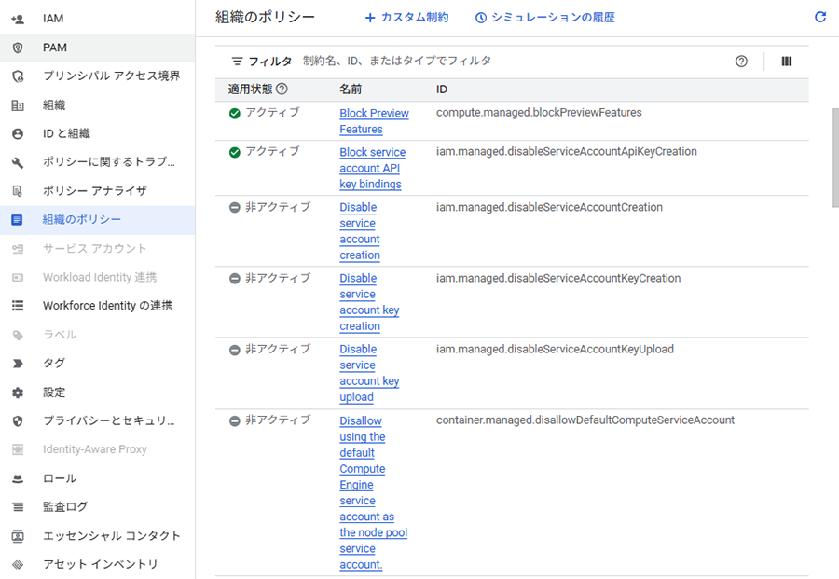Click the タグ icon in sidebar
This screenshot has height=579, width=839.
17,363
